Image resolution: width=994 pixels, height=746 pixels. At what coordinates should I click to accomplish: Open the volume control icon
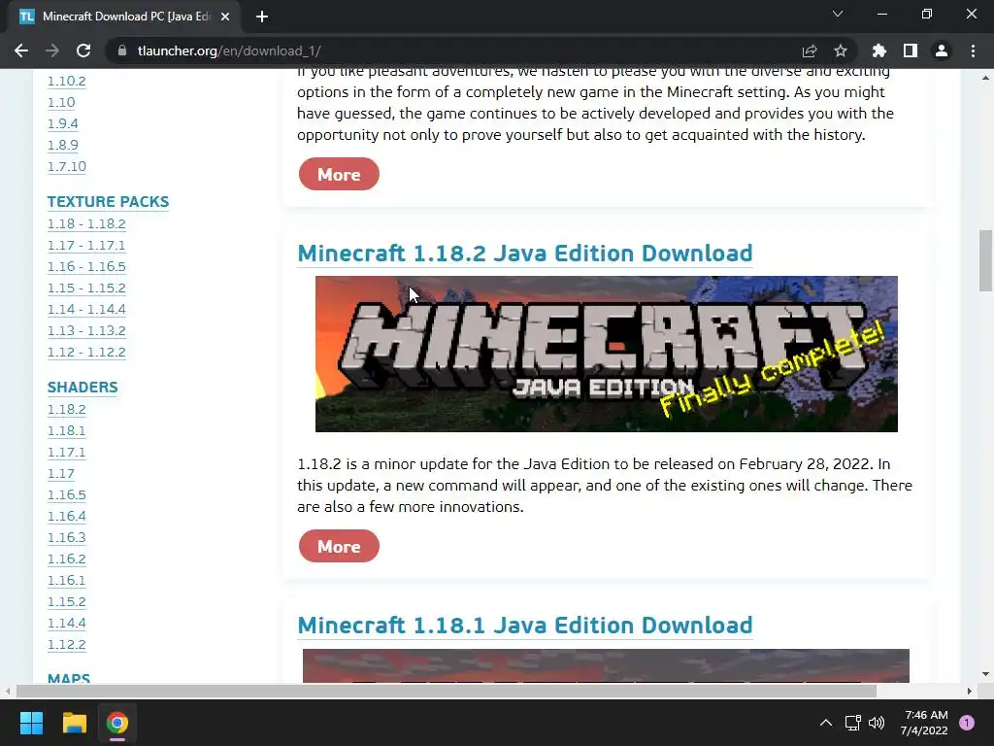point(877,723)
